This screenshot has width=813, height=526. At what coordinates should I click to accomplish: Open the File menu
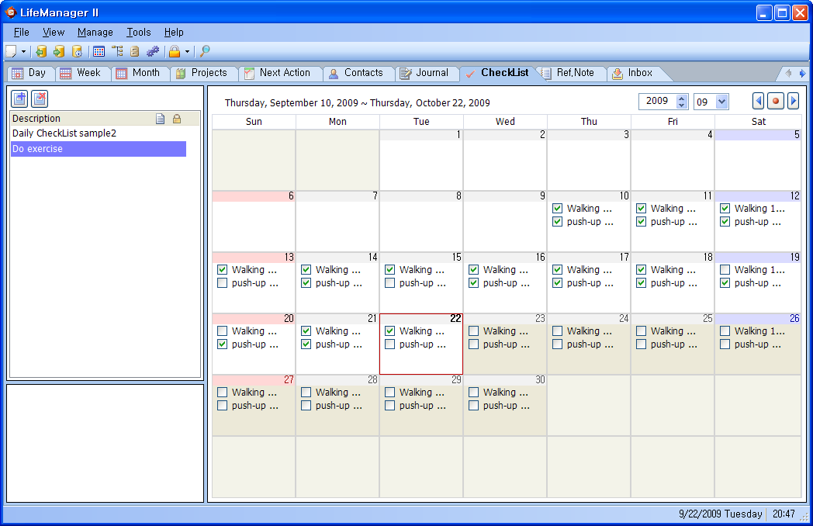click(x=21, y=32)
